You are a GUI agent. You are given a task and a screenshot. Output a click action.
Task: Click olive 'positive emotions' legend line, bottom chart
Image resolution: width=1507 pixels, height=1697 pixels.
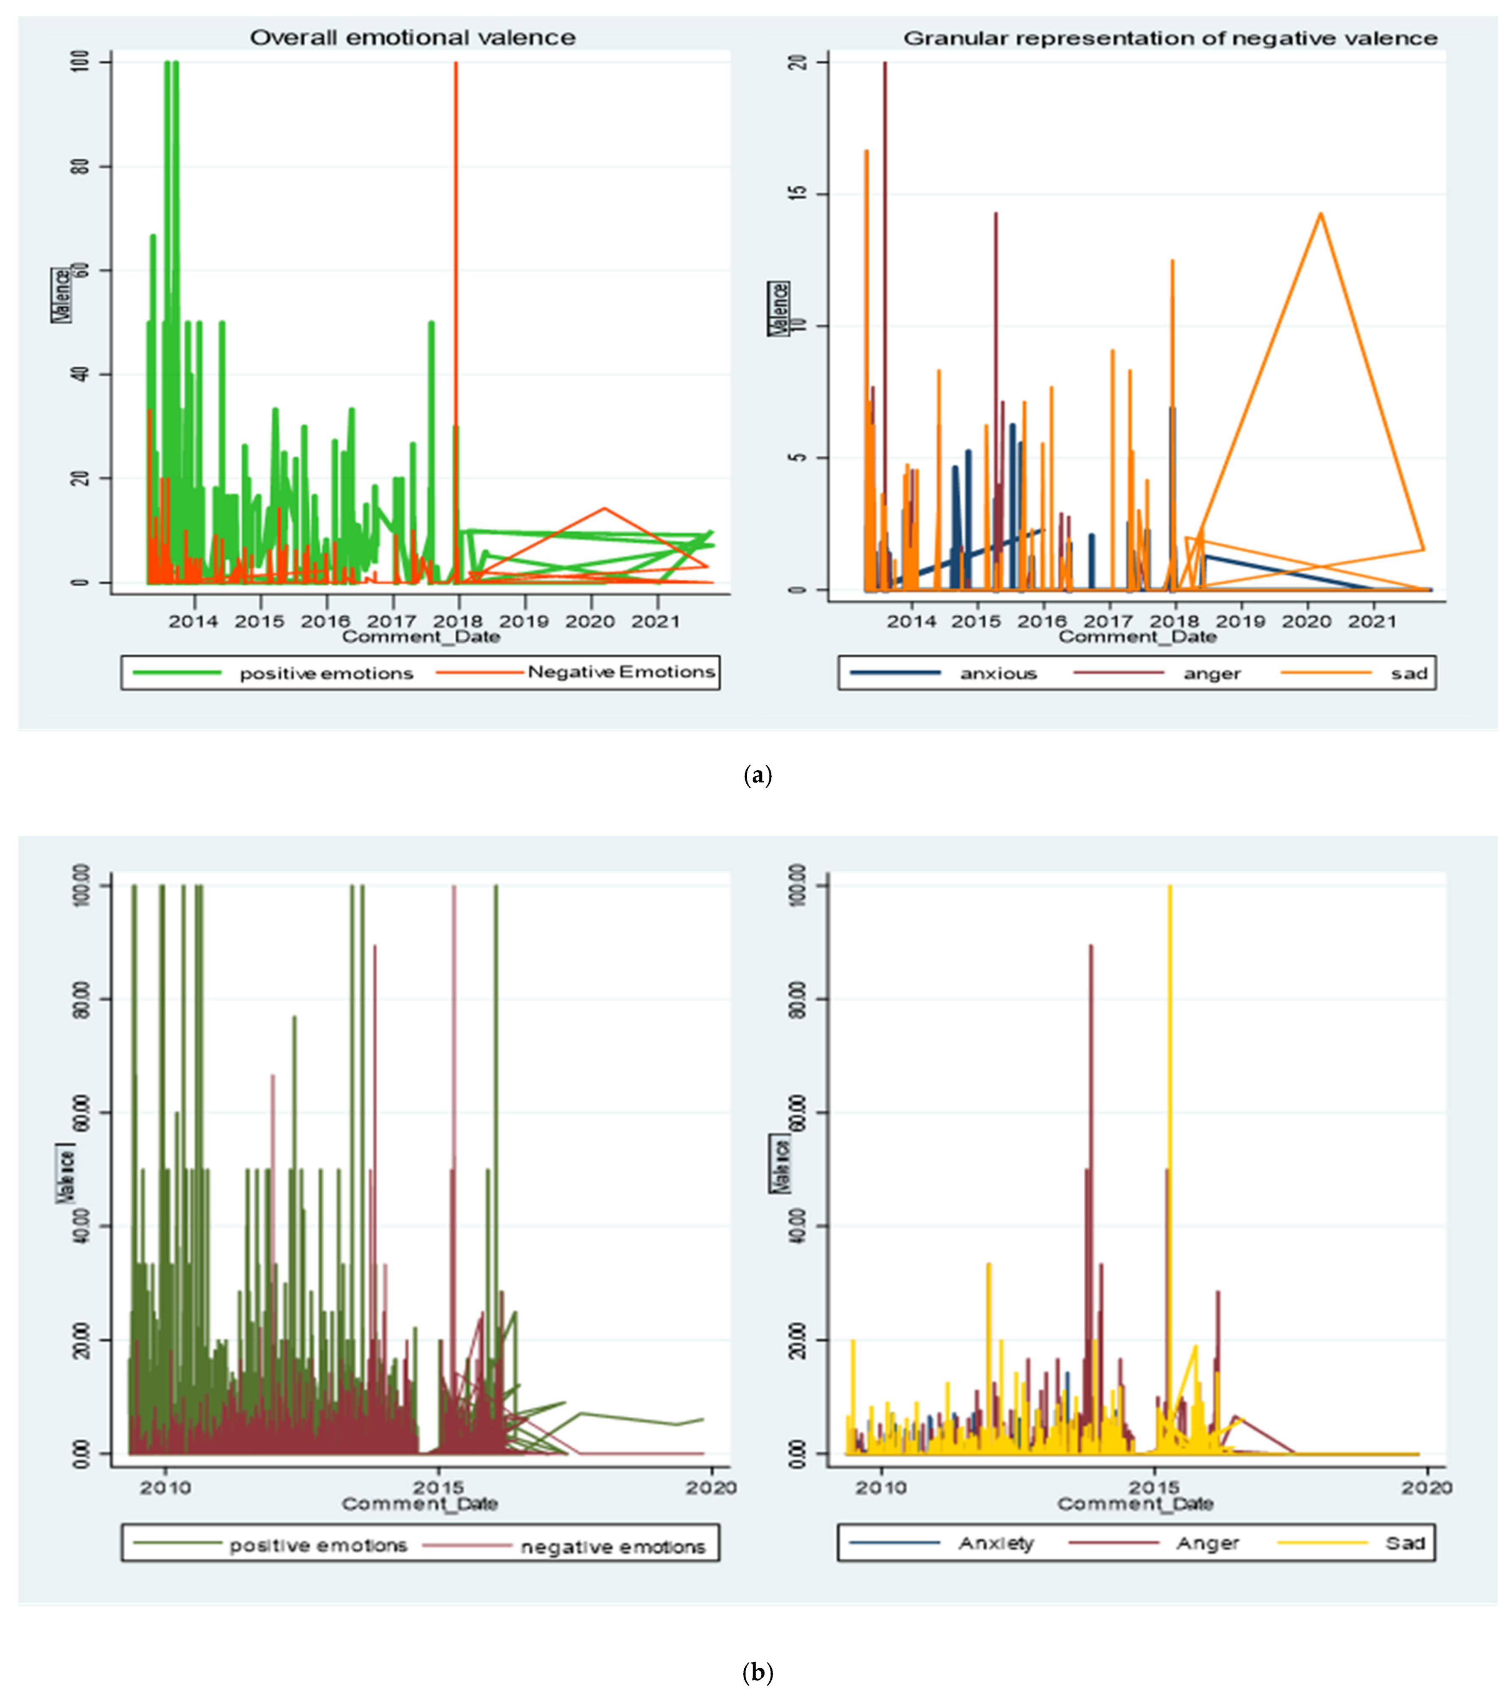pyautogui.click(x=177, y=1544)
